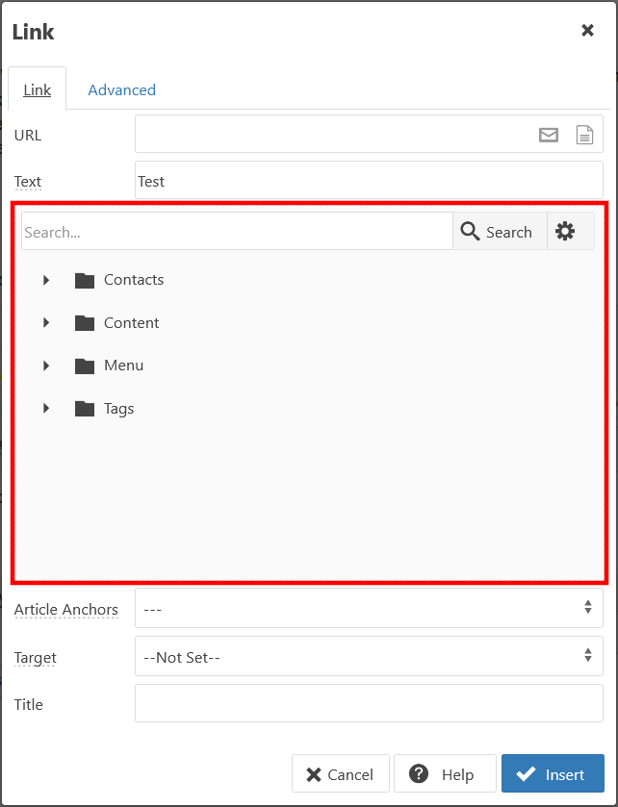
Task: Click into the Title input field
Action: [x=369, y=703]
